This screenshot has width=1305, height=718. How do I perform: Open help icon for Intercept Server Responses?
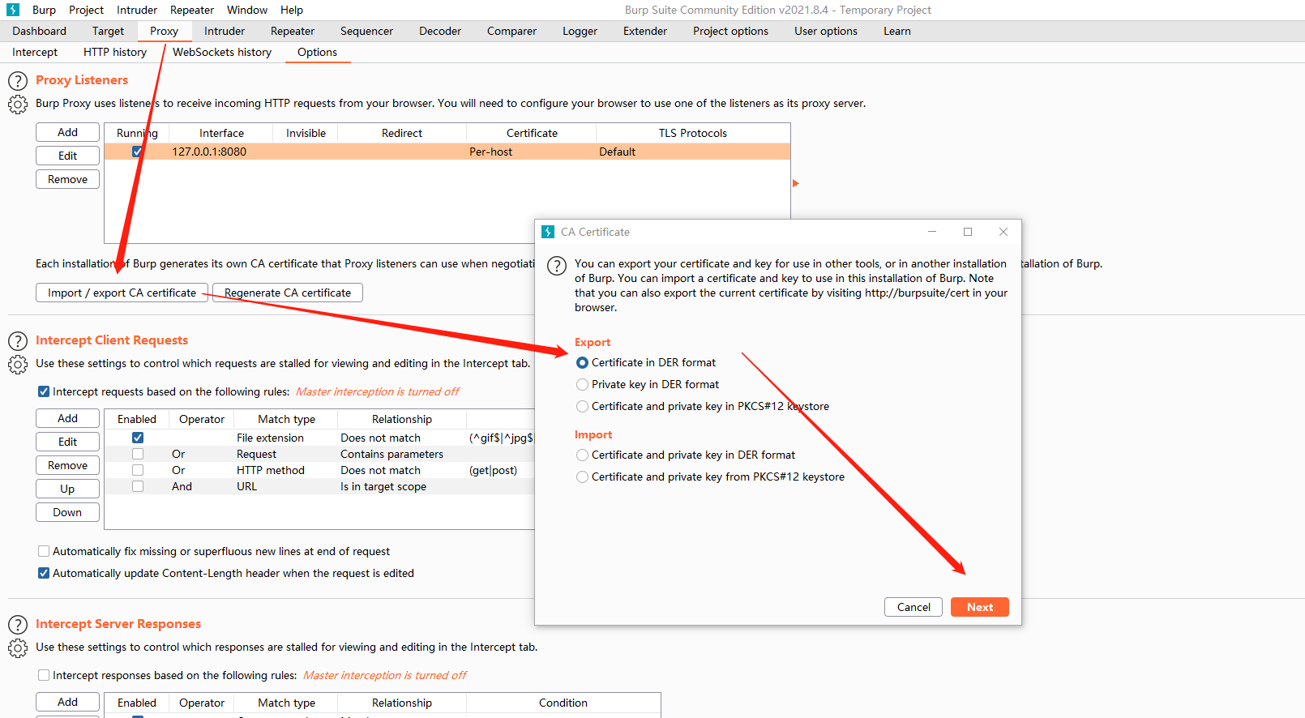(x=18, y=625)
